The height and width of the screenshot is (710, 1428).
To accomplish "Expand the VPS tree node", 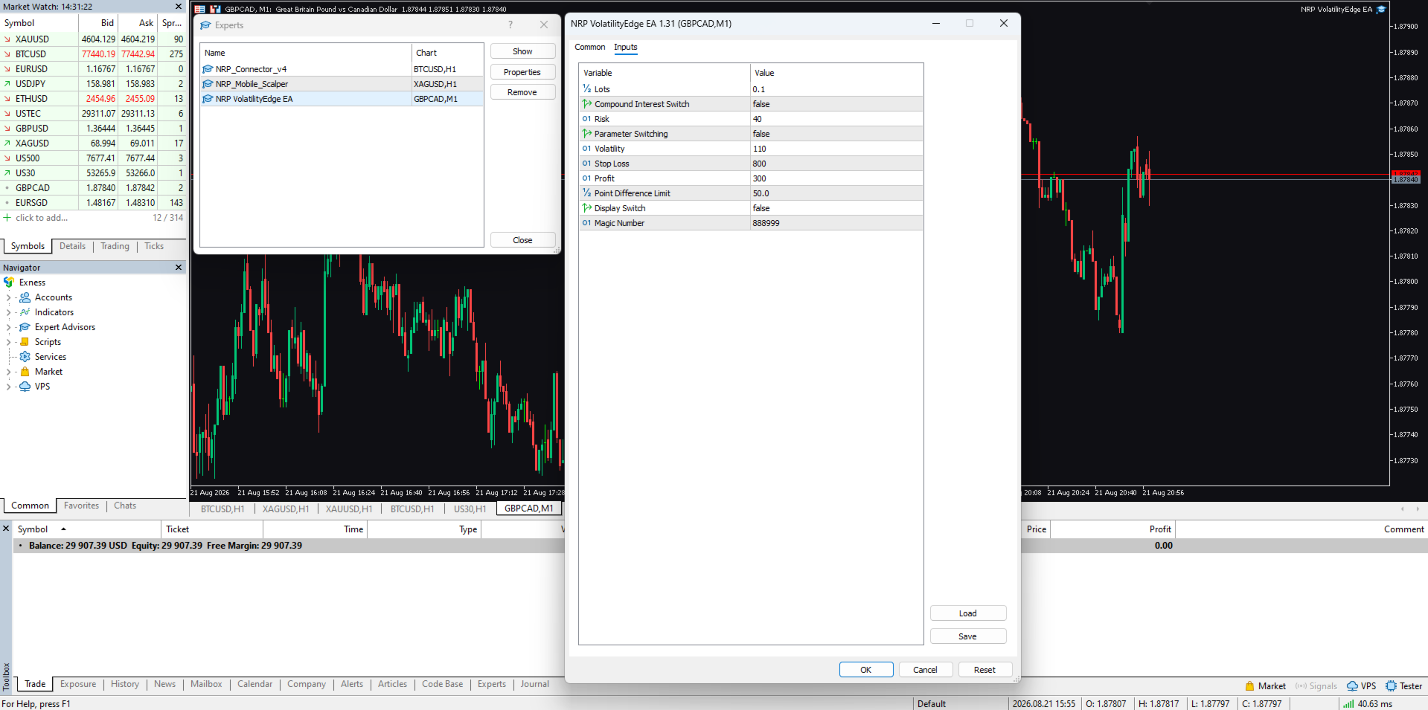I will 8,387.
